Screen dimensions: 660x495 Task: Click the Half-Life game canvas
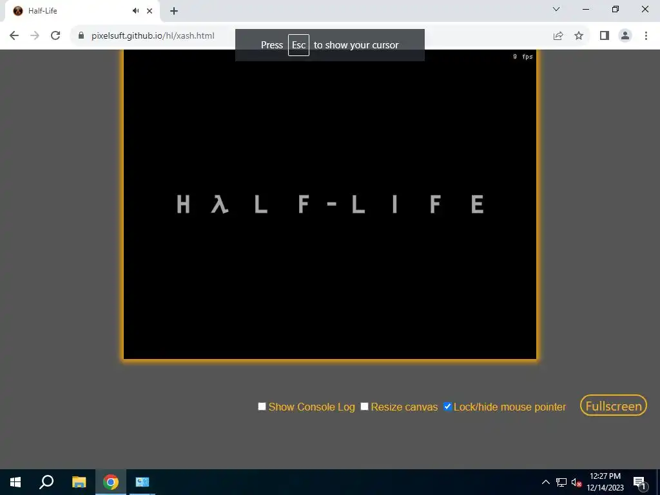(330, 204)
